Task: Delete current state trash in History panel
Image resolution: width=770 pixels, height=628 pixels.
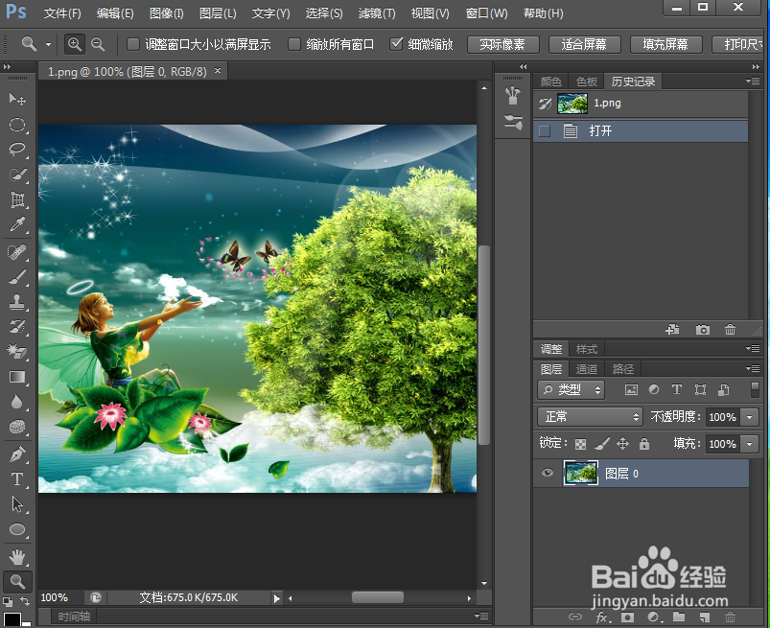Action: pyautogui.click(x=731, y=330)
